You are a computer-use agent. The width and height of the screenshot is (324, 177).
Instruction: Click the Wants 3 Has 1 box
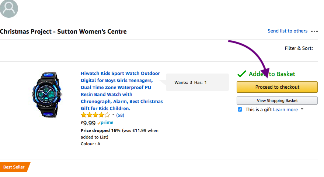(x=197, y=82)
